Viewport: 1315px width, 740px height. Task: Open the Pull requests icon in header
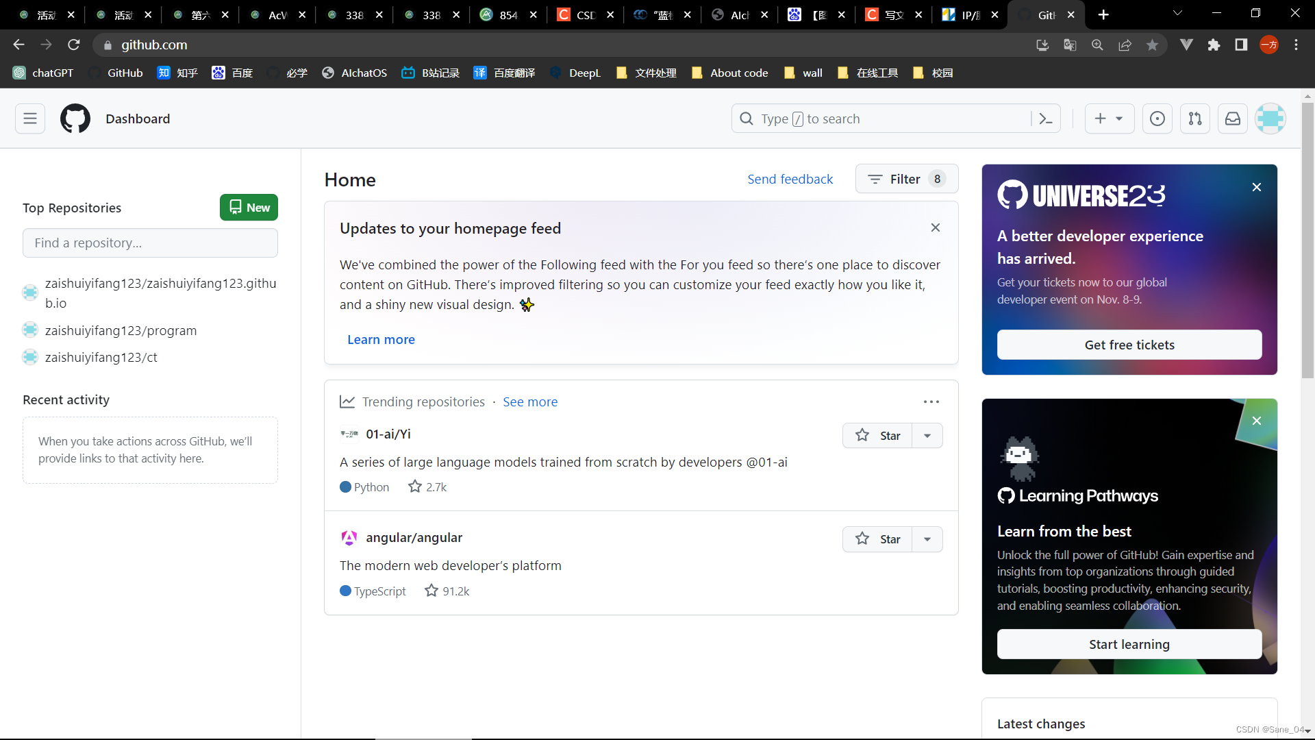pyautogui.click(x=1195, y=119)
